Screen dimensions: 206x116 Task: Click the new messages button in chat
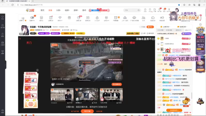click(174, 110)
